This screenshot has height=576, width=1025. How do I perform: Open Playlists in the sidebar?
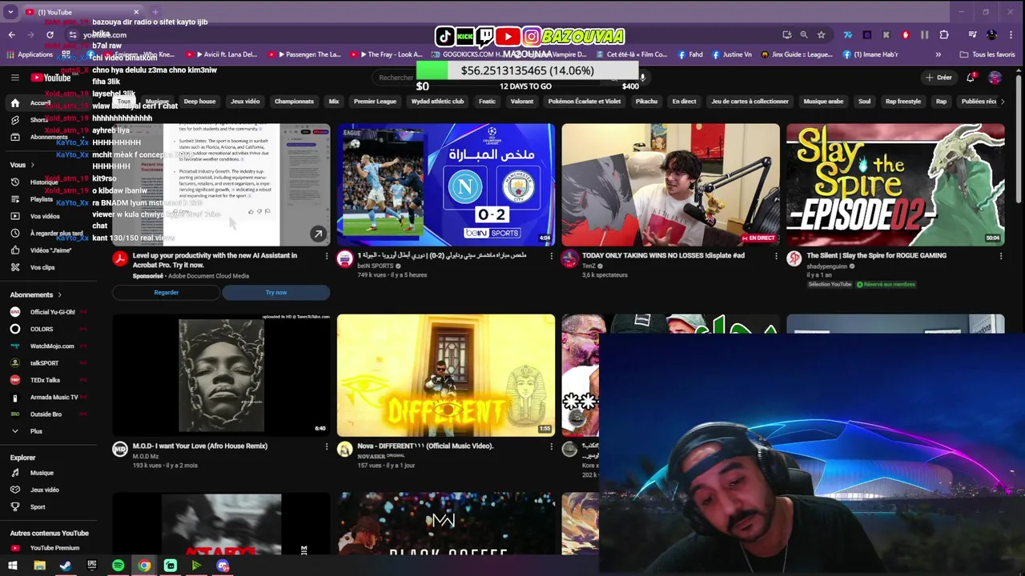click(42, 199)
